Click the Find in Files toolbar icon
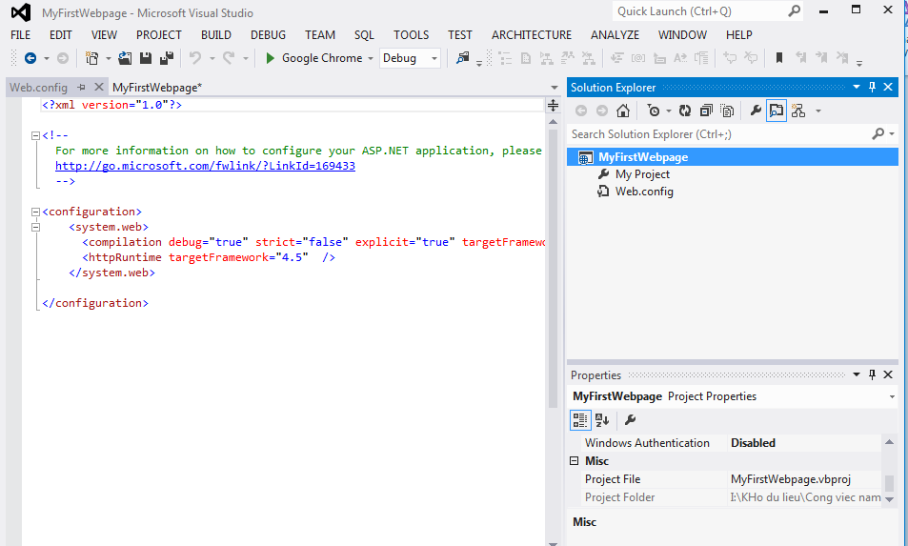Viewport: 908px width, 546px height. (x=463, y=58)
